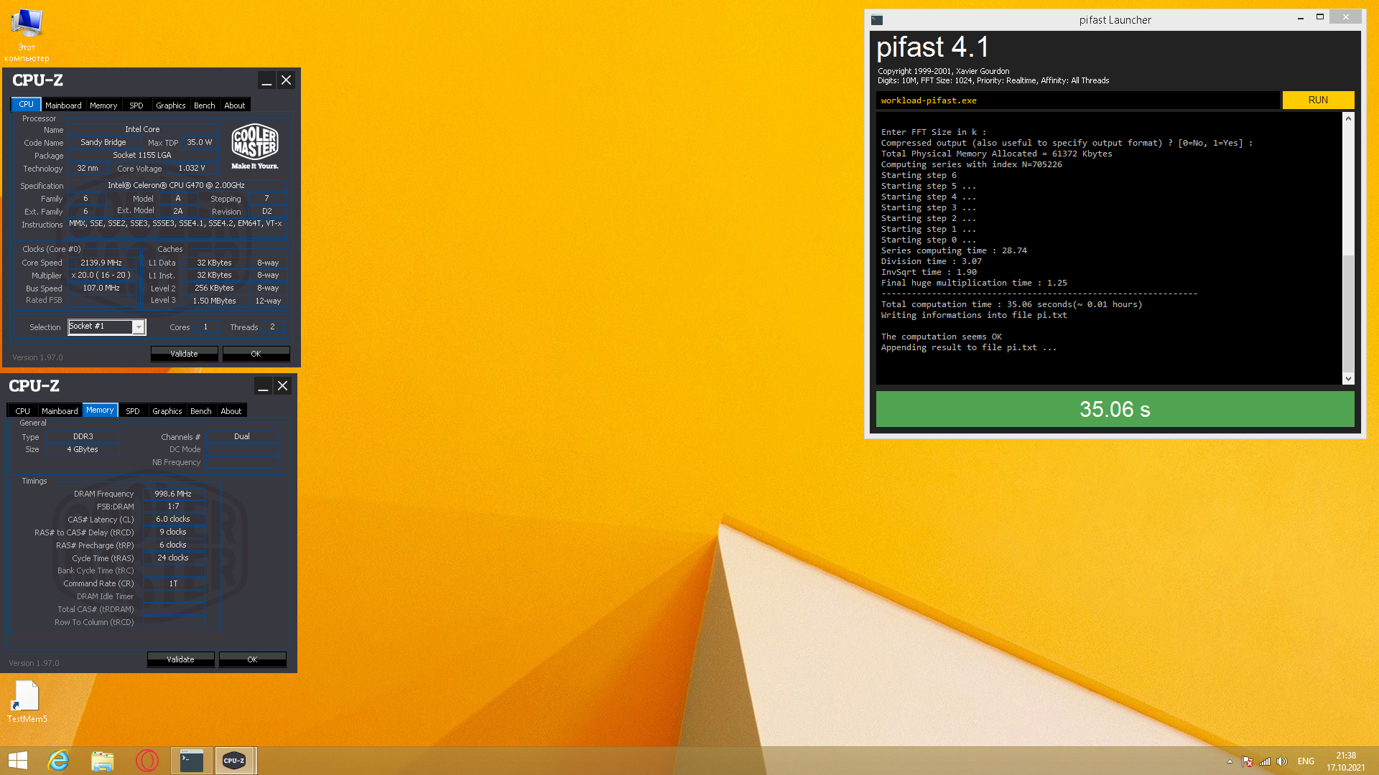Click OK in bottom CPU-Z window
Image resolution: width=1379 pixels, height=775 pixels.
pos(252,659)
